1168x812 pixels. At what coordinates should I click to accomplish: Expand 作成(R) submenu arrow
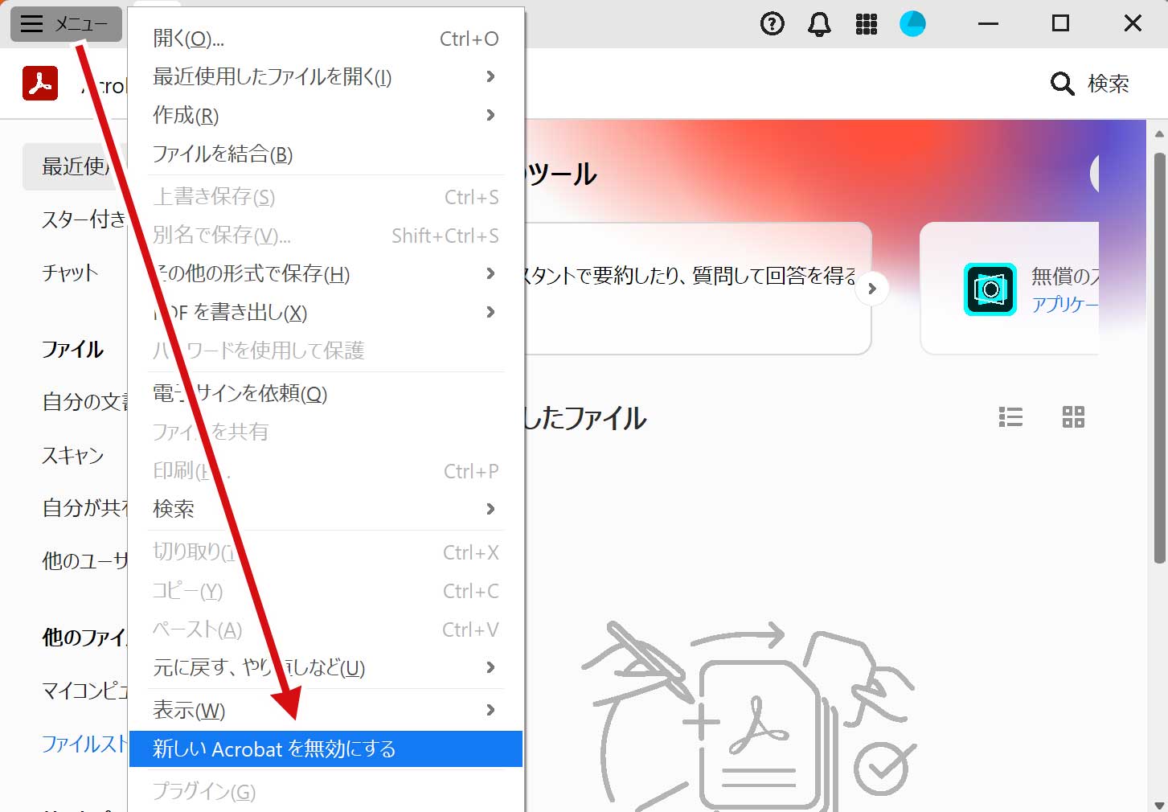(490, 115)
